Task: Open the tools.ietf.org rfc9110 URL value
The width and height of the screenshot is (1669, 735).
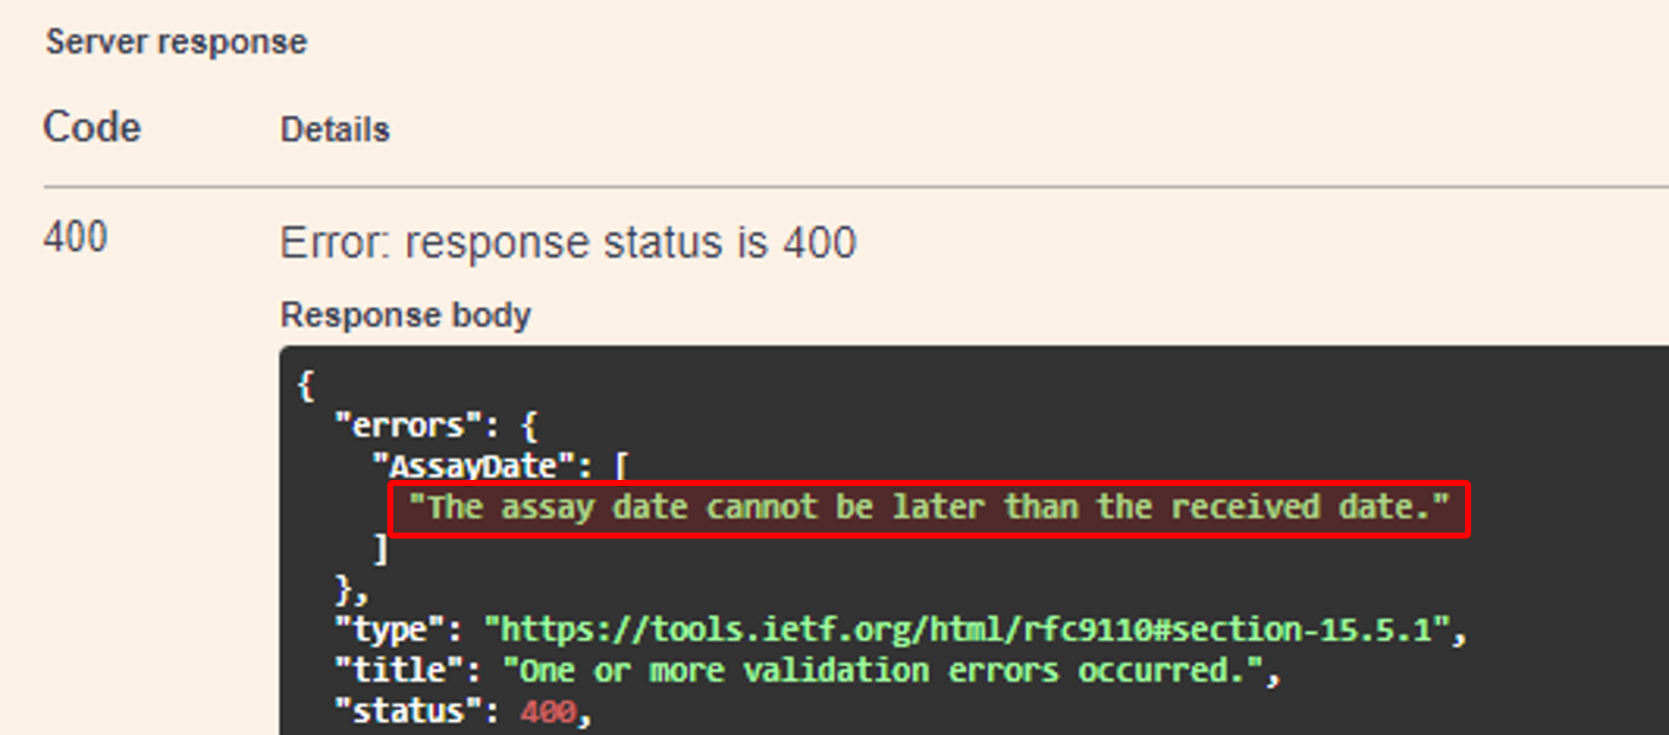Action: [x=967, y=630]
